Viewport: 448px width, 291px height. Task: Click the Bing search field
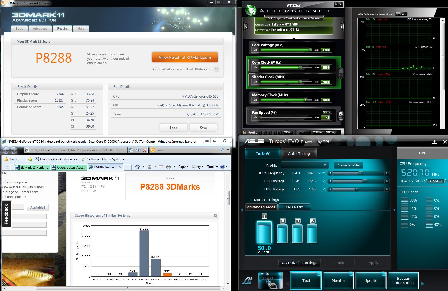pos(187,150)
